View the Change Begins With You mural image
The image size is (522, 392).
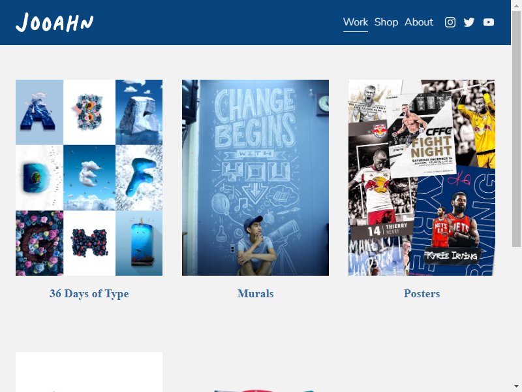(255, 178)
